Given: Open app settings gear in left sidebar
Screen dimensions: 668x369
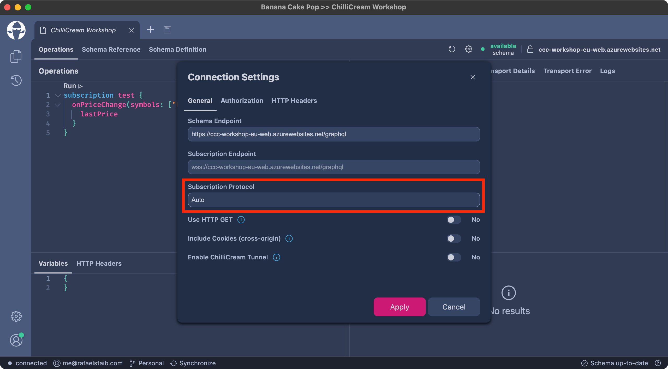Looking at the screenshot, I should (x=16, y=316).
